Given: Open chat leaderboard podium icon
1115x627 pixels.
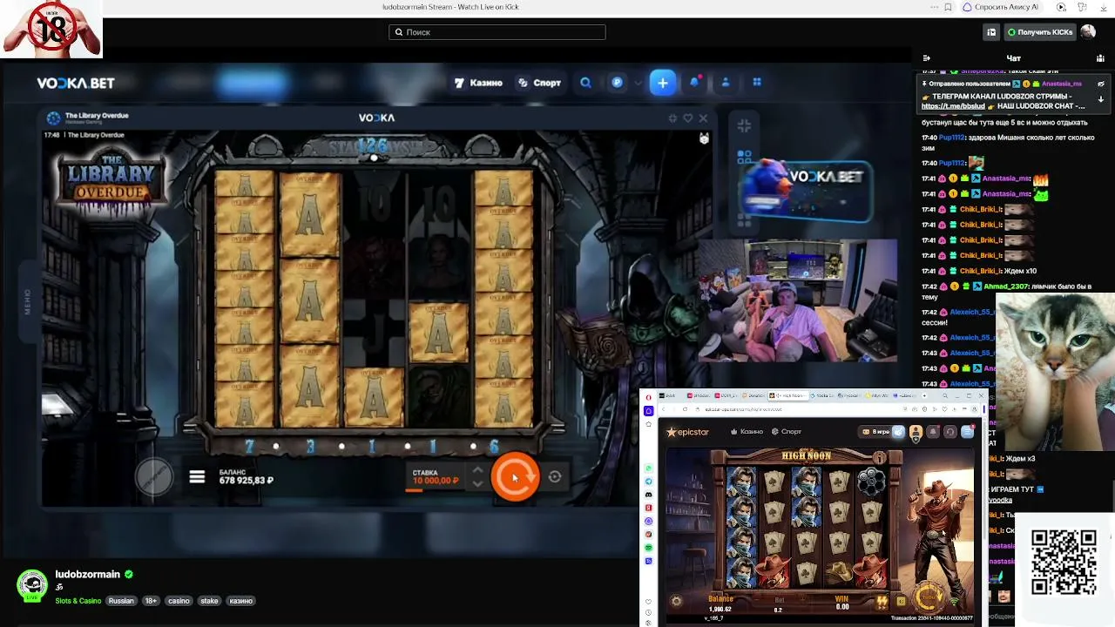Looking at the screenshot, I should click(x=1102, y=58).
